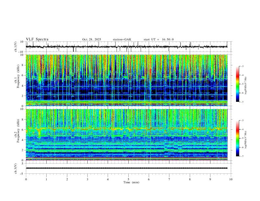Click the time axis tick label "2"
Viewport: 260px width, 201px height.
click(67, 179)
